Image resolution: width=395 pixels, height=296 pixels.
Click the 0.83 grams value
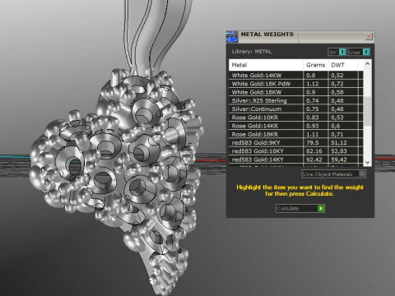coord(313,118)
